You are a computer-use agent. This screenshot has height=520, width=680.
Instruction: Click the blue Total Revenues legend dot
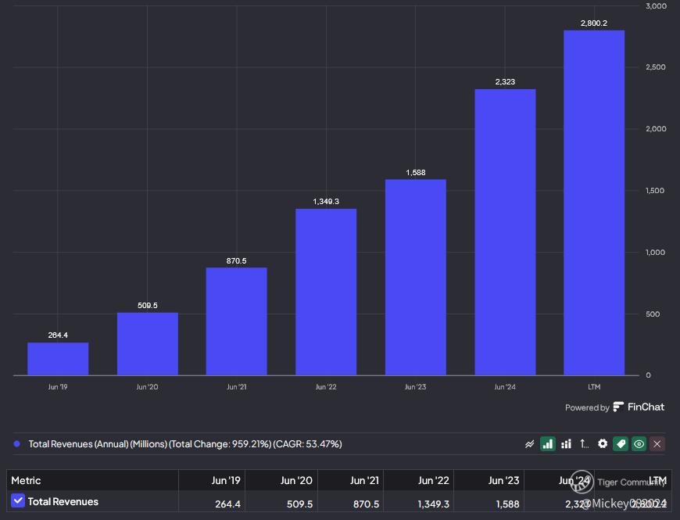pos(17,444)
